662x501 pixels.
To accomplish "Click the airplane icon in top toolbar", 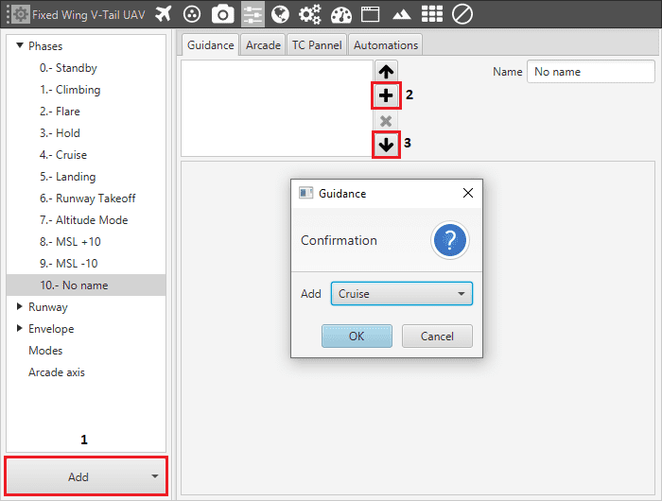I will coord(163,14).
